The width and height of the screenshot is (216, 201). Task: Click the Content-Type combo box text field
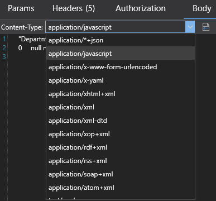[116, 27]
